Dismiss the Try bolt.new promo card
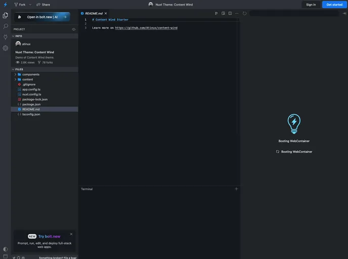Viewport: 348px width, 259px height. pyautogui.click(x=71, y=234)
